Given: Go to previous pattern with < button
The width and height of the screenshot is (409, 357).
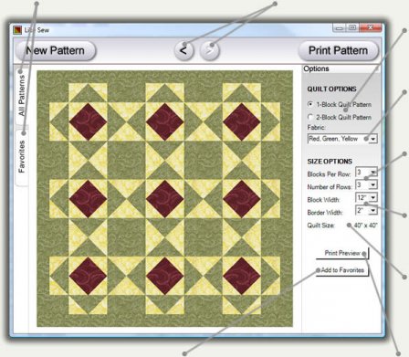Looking at the screenshot, I should (184, 50).
